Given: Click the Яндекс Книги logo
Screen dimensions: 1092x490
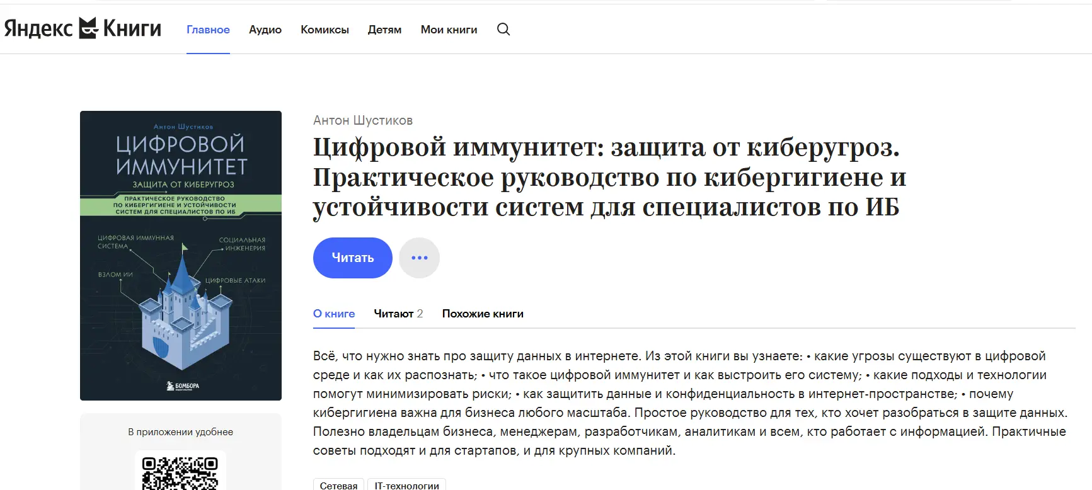Looking at the screenshot, I should [x=83, y=28].
